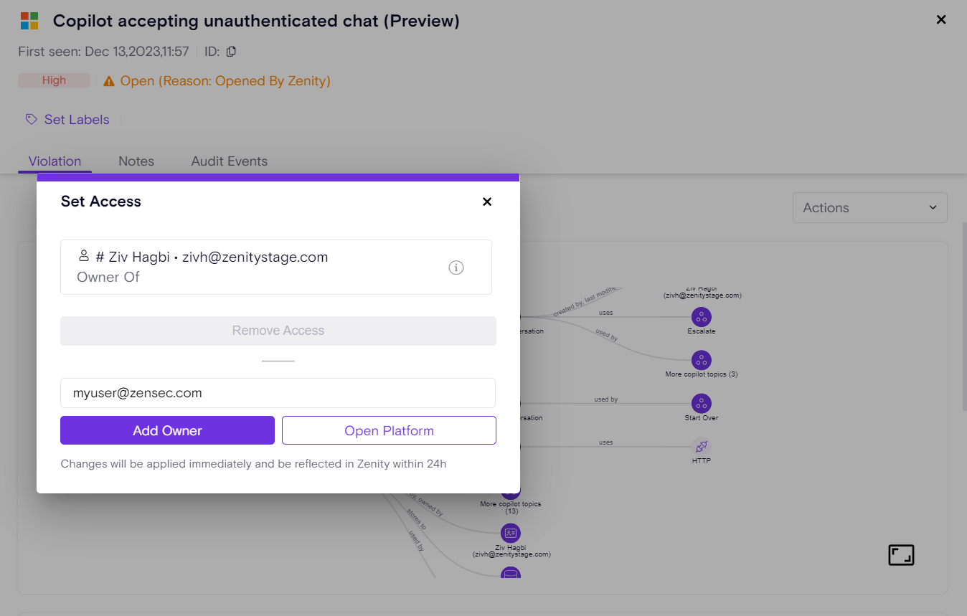Click the Start Over node icon

tap(701, 403)
